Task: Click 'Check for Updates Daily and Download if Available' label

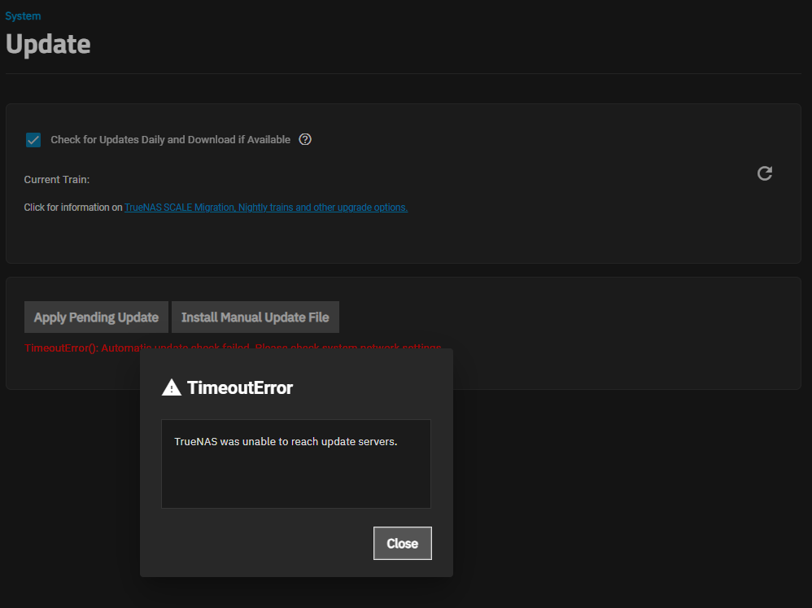Action: [170, 140]
